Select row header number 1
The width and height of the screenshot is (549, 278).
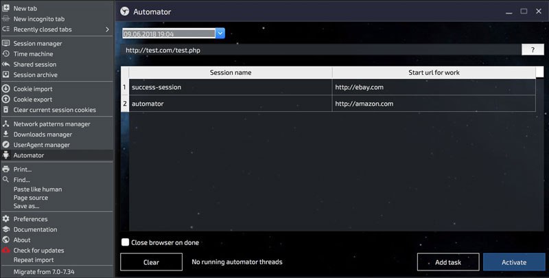click(125, 87)
